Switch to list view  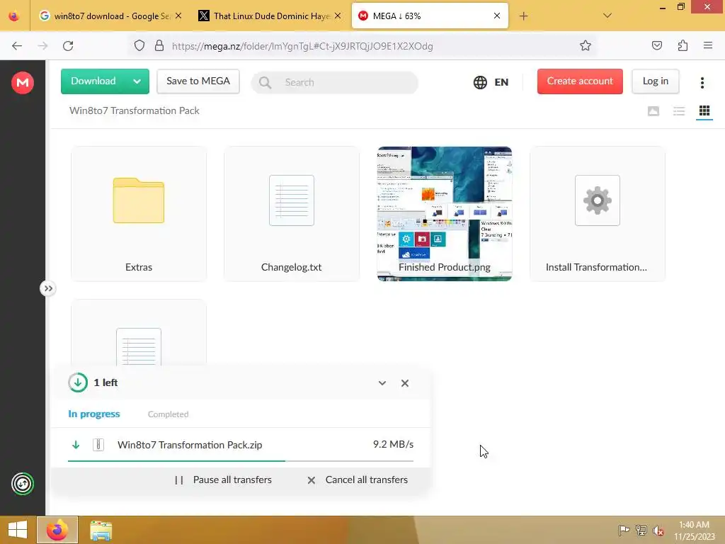(x=679, y=111)
